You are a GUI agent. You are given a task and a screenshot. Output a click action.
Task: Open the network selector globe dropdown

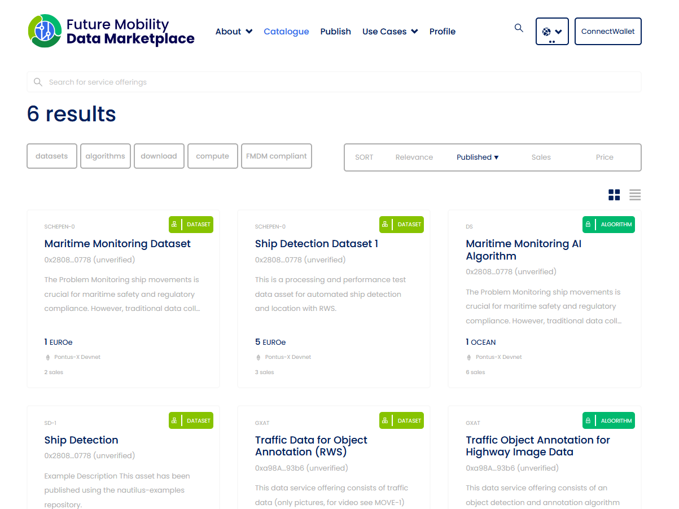(552, 32)
